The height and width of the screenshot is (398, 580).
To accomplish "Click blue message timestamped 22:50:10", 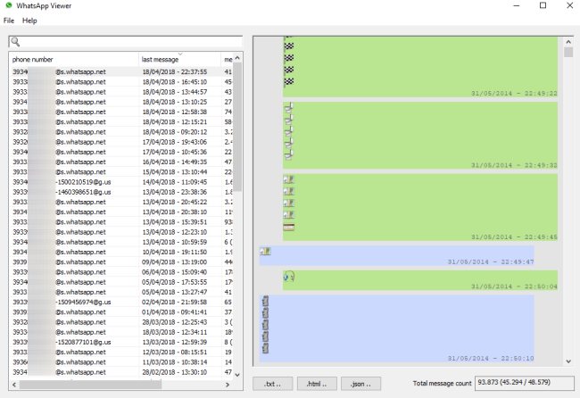I will tap(396, 328).
